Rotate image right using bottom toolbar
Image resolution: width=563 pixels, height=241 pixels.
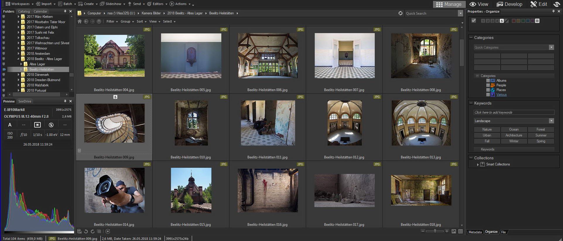[93, 231]
